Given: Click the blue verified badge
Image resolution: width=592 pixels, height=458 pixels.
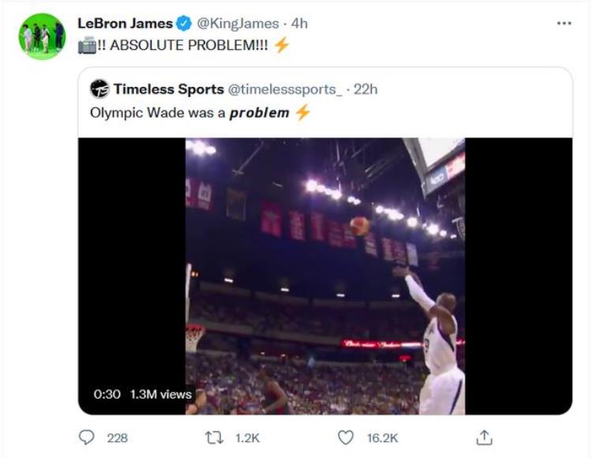Looking at the screenshot, I should 184,24.
